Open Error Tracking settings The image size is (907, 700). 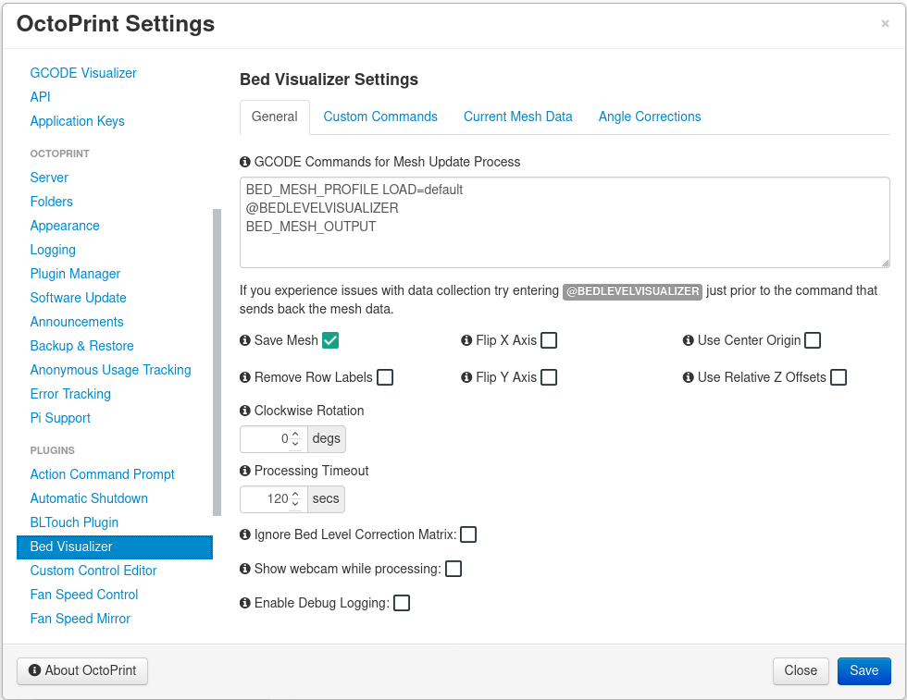coord(70,394)
